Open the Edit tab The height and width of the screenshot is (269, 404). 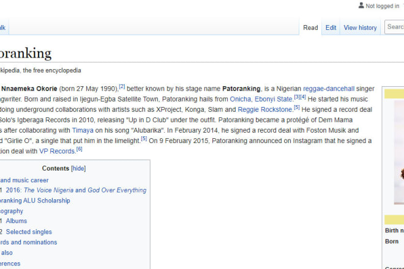click(331, 28)
